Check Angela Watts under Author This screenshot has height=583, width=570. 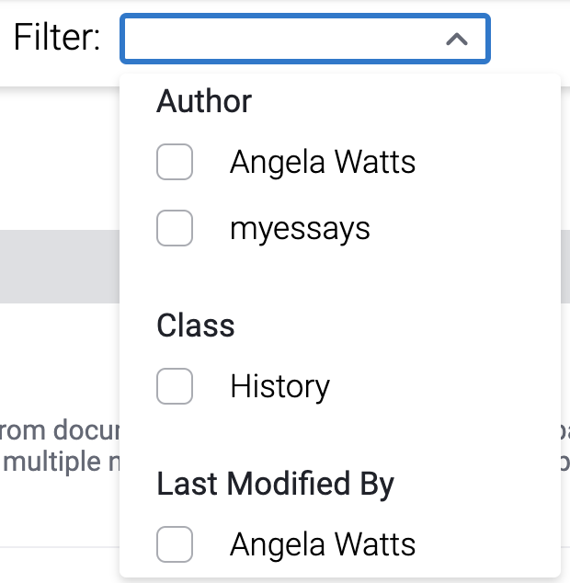click(x=175, y=162)
